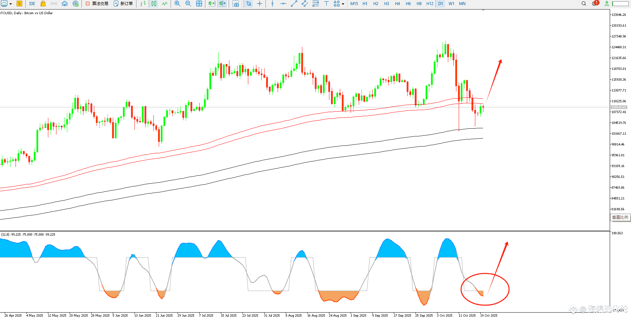
Task: Zoom out of the chart
Action: (x=188, y=4)
